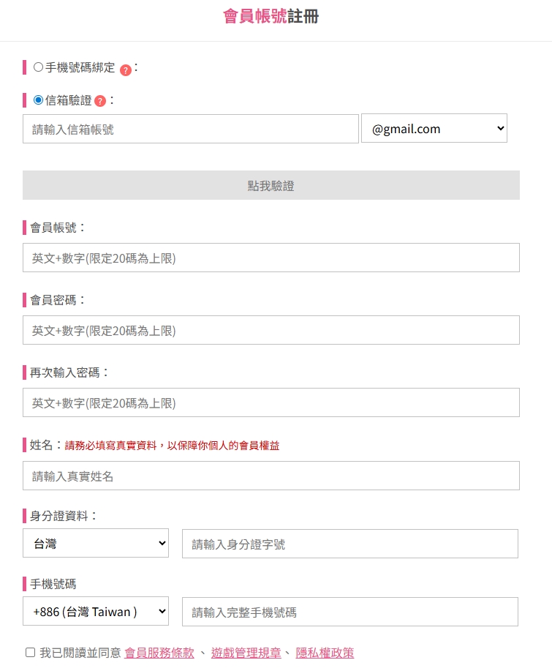Click the 會員帳號 input field
552x671 pixels.
pyautogui.click(x=271, y=258)
